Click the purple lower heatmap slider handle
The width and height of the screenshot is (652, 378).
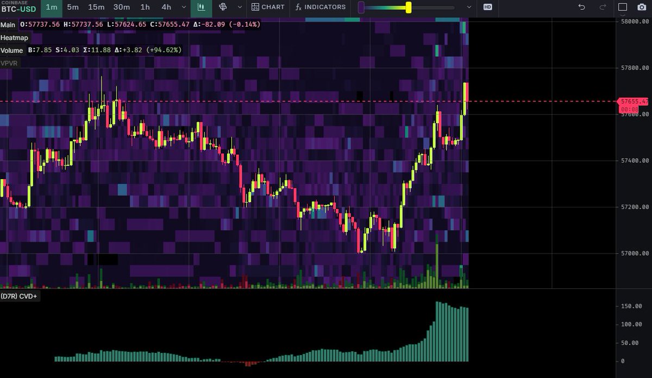point(361,8)
